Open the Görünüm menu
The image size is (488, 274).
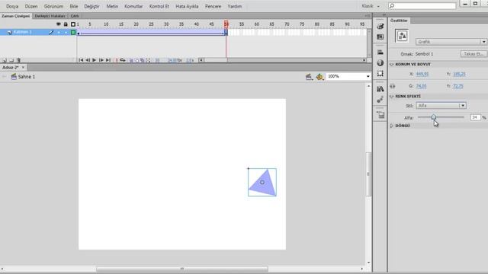(53, 6)
